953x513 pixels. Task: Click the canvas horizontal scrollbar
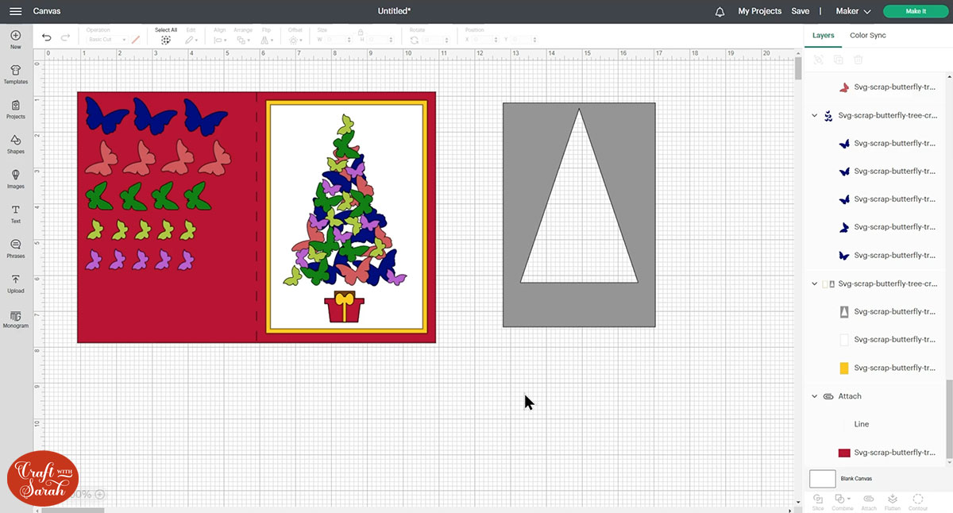click(x=71, y=510)
